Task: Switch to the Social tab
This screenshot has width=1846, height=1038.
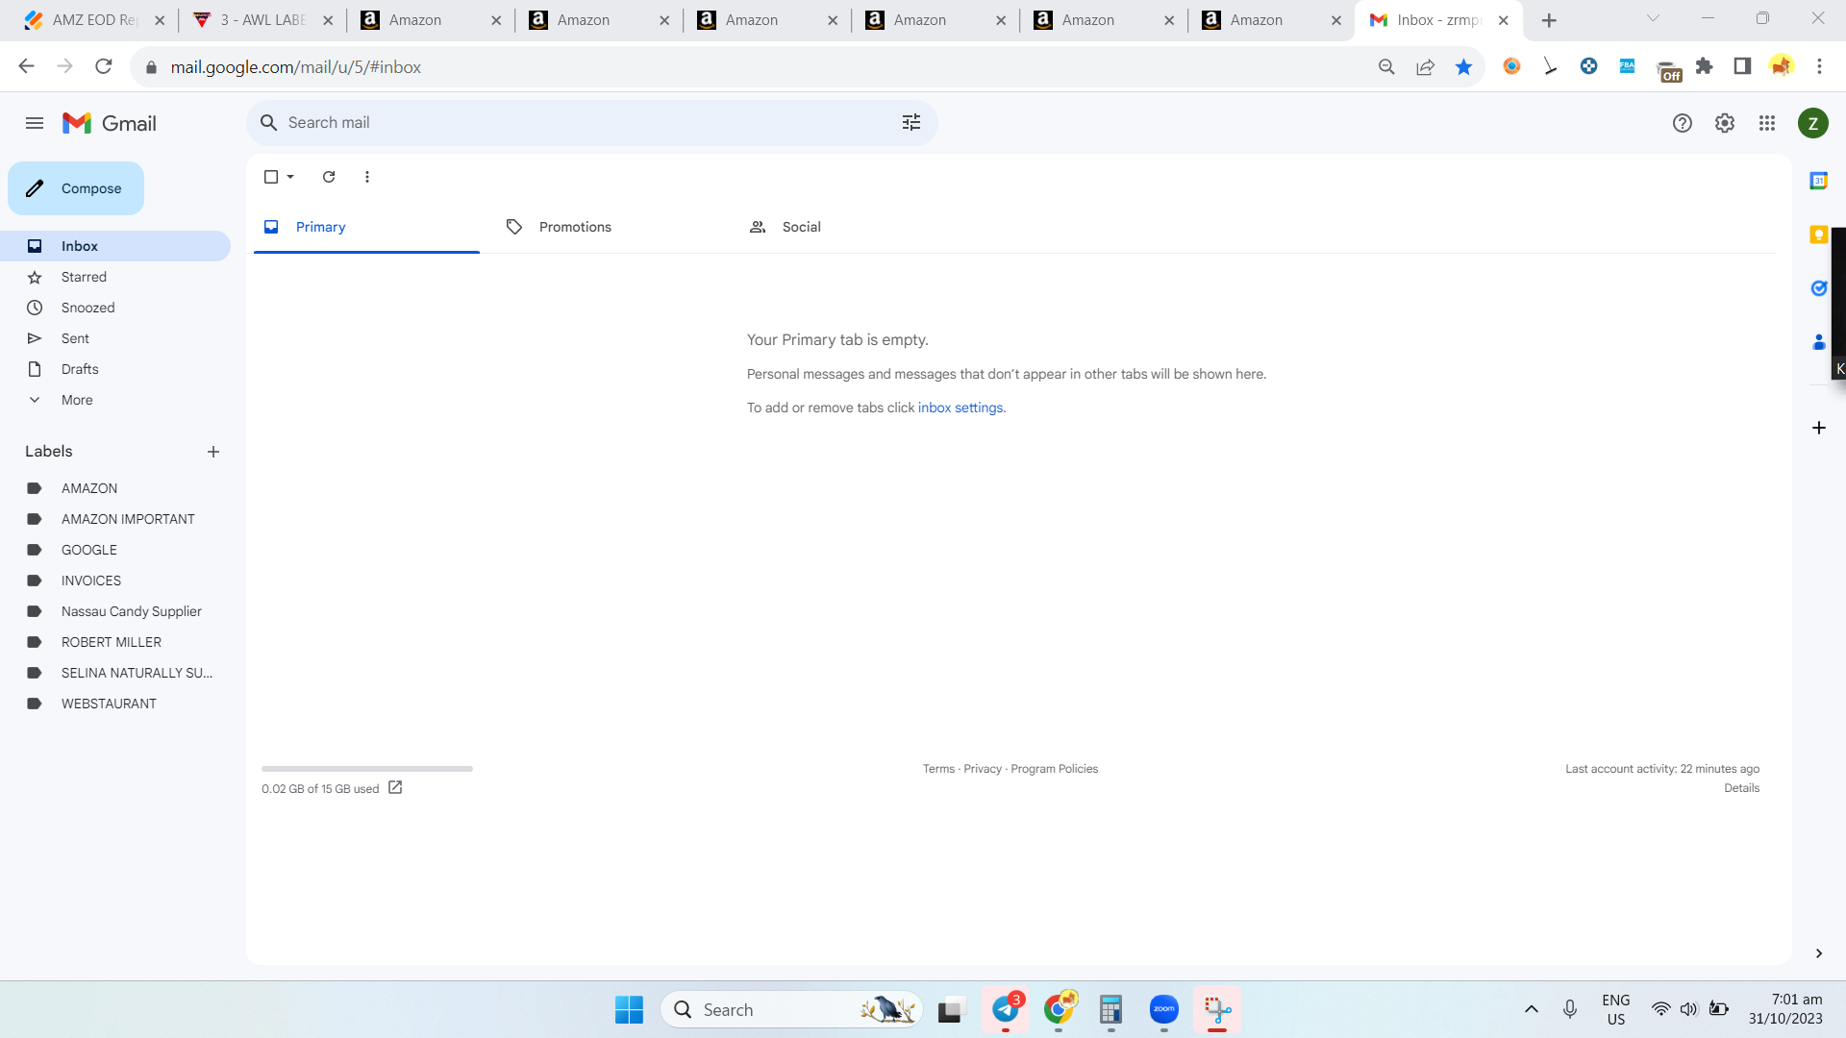Action: 852,227
